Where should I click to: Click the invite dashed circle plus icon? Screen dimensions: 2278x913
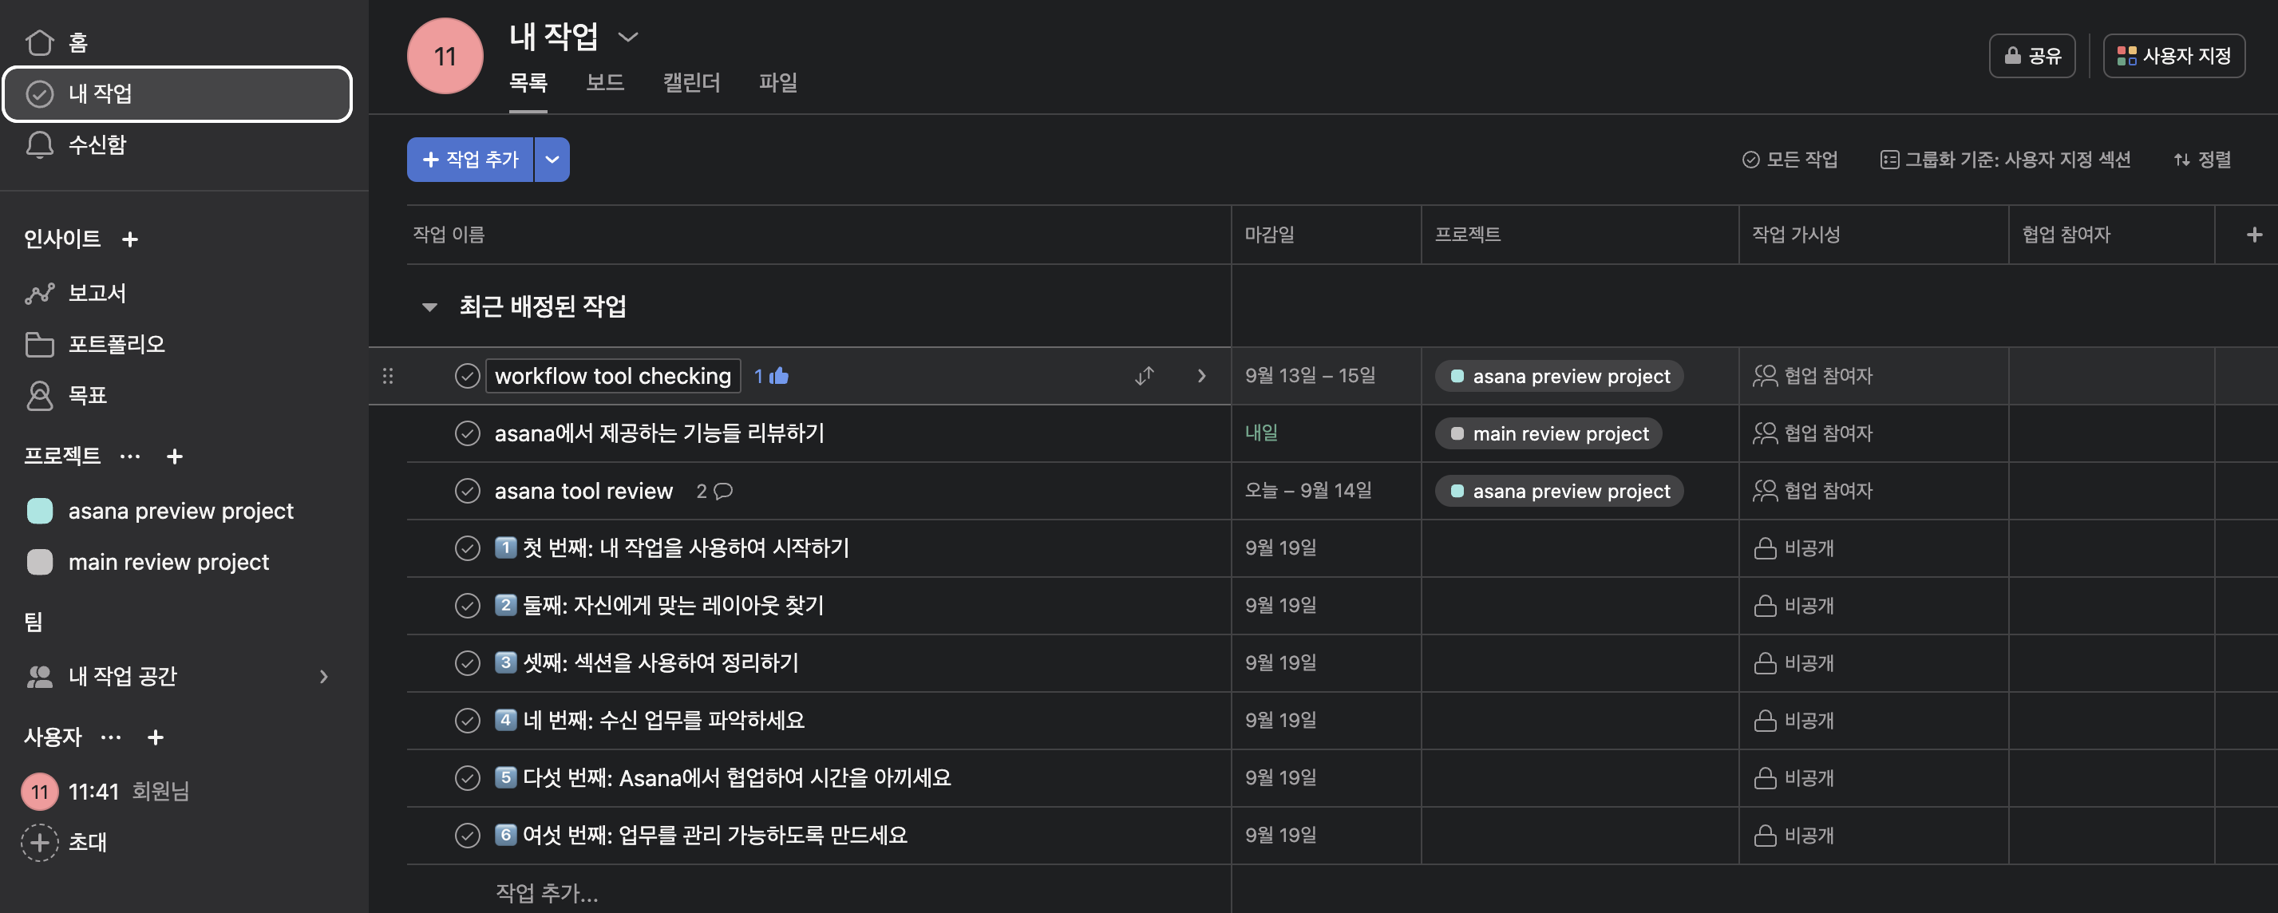(40, 842)
